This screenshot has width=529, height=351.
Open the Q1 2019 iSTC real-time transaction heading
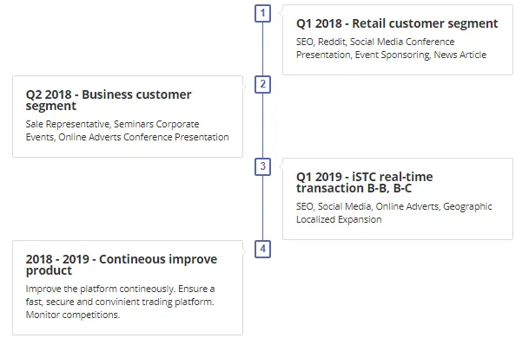tap(364, 182)
